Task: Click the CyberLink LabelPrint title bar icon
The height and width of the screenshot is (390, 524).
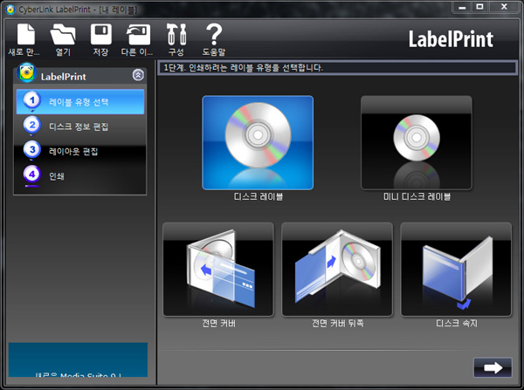Action: point(10,10)
